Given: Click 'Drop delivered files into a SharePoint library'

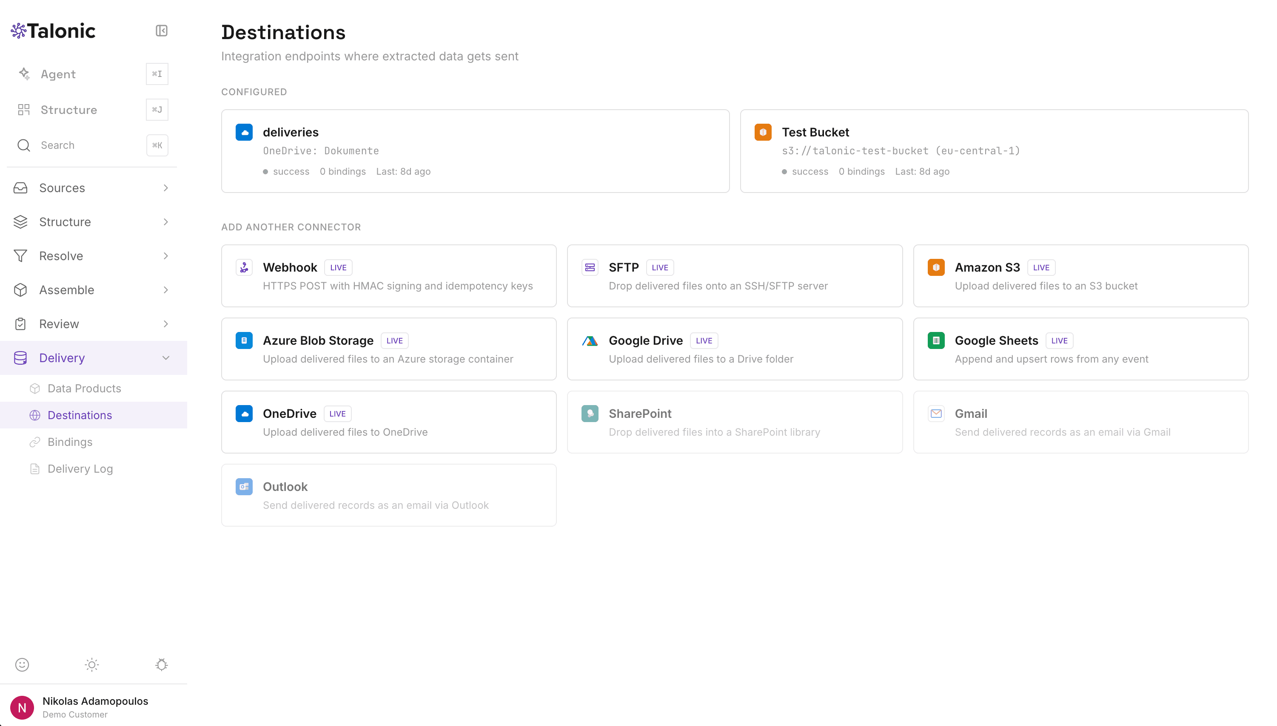Looking at the screenshot, I should pos(714,432).
